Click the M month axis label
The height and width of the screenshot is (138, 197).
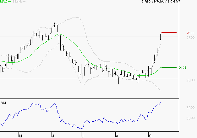pyautogui.click(x=21, y=136)
